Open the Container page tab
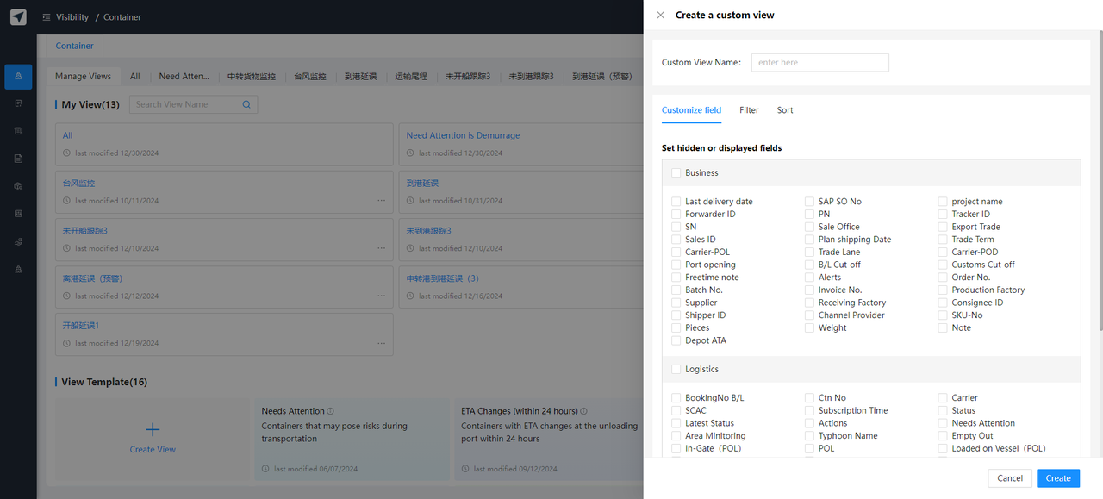The height and width of the screenshot is (499, 1103). tap(75, 46)
